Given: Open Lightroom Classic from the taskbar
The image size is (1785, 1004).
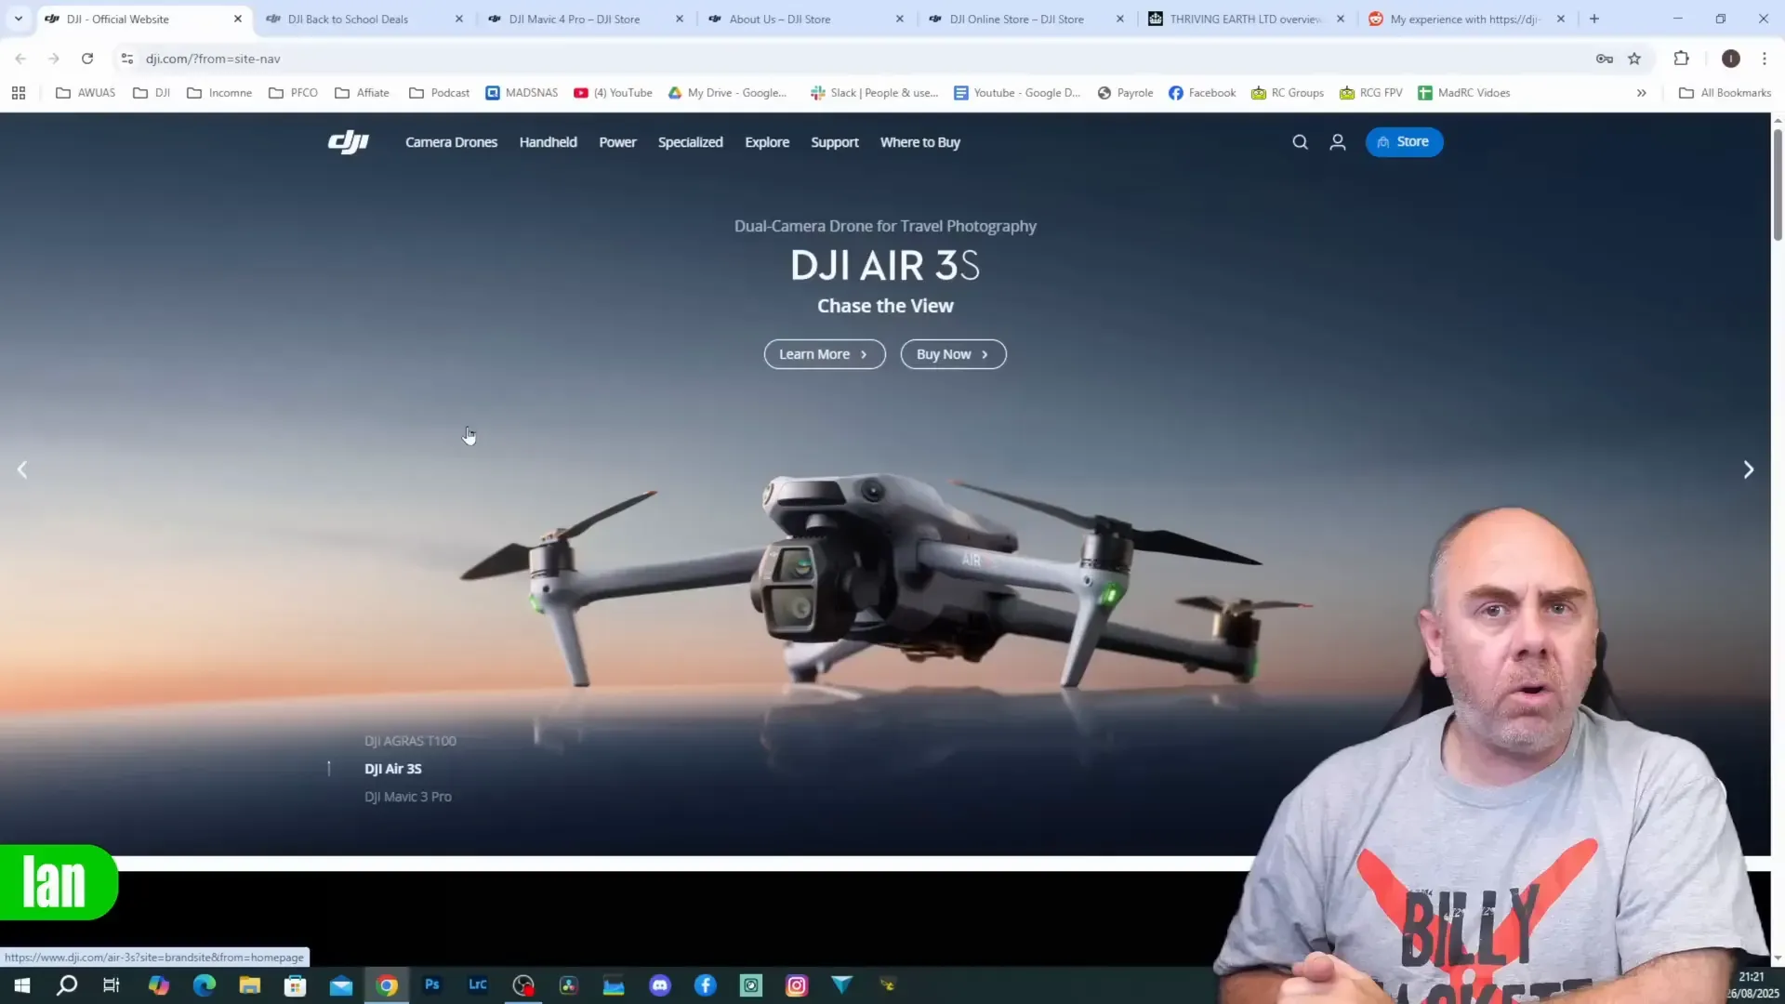Looking at the screenshot, I should click(478, 985).
